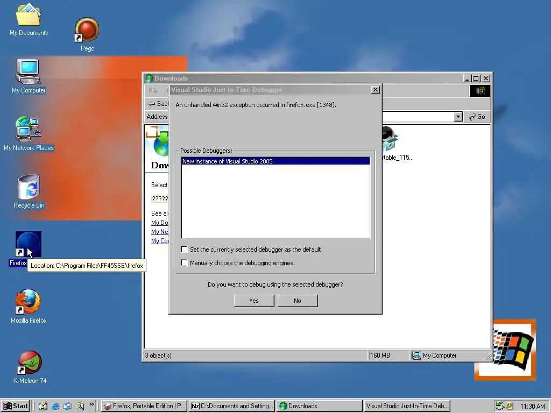Select the My Computer desktop icon
Screen dimensions: 551x413
tap(29, 76)
